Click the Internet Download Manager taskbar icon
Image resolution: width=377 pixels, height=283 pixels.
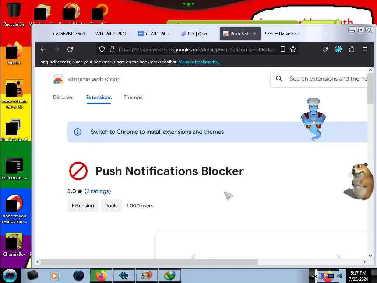coord(169,276)
